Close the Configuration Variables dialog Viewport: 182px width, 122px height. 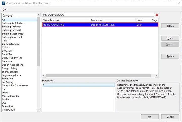pyautogui.click(x=179, y=3)
